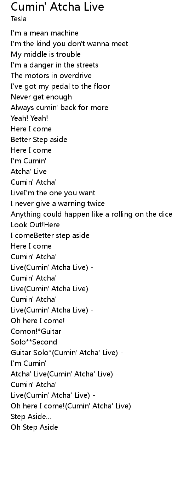Image resolution: width=177 pixels, height=483 pixels.
Task: Select the final 'Oh Step Aside' line
Action: tap(34, 427)
